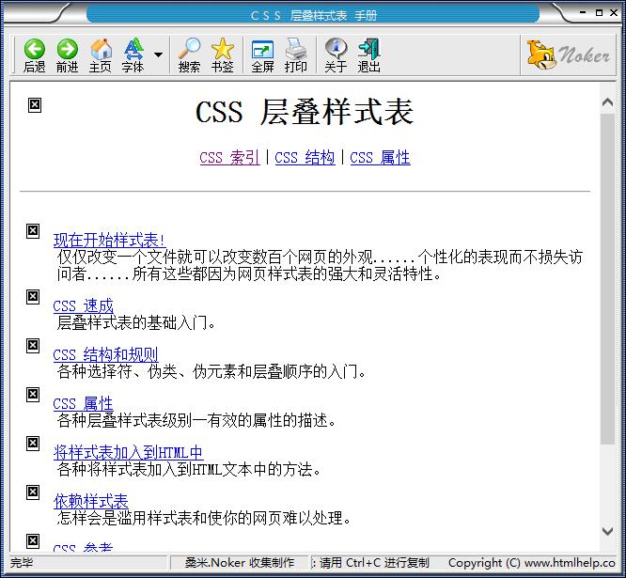Viewport: 626px width, 578px height.
Task: Click the 请用 Ctrl+C 进行复制 status text
Action: tap(374, 563)
